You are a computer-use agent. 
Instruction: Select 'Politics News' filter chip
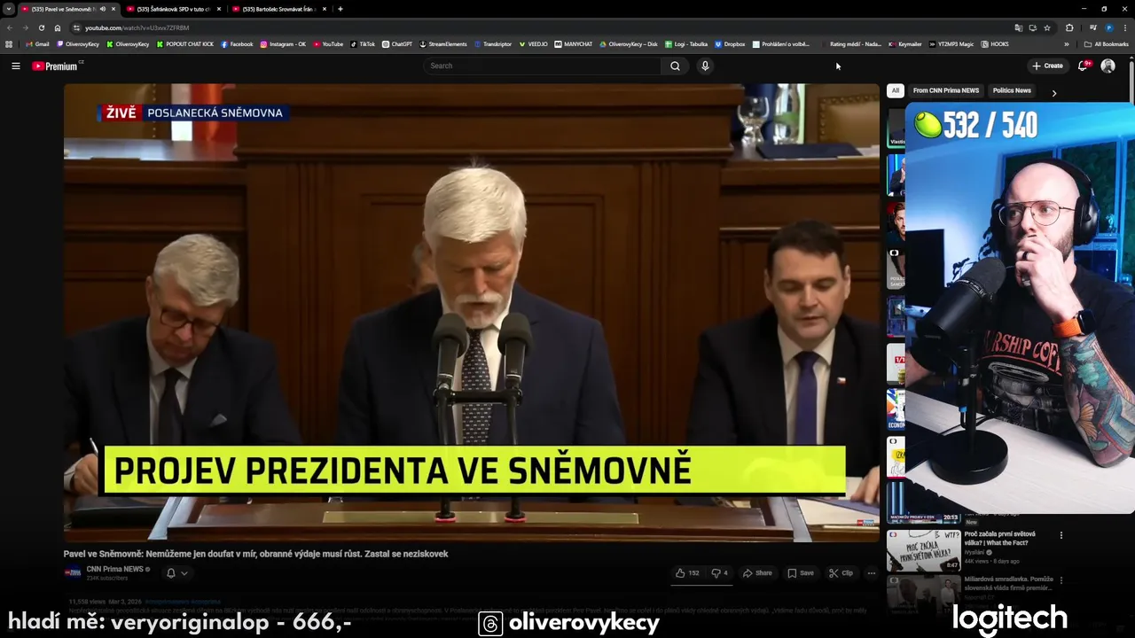coord(1012,90)
